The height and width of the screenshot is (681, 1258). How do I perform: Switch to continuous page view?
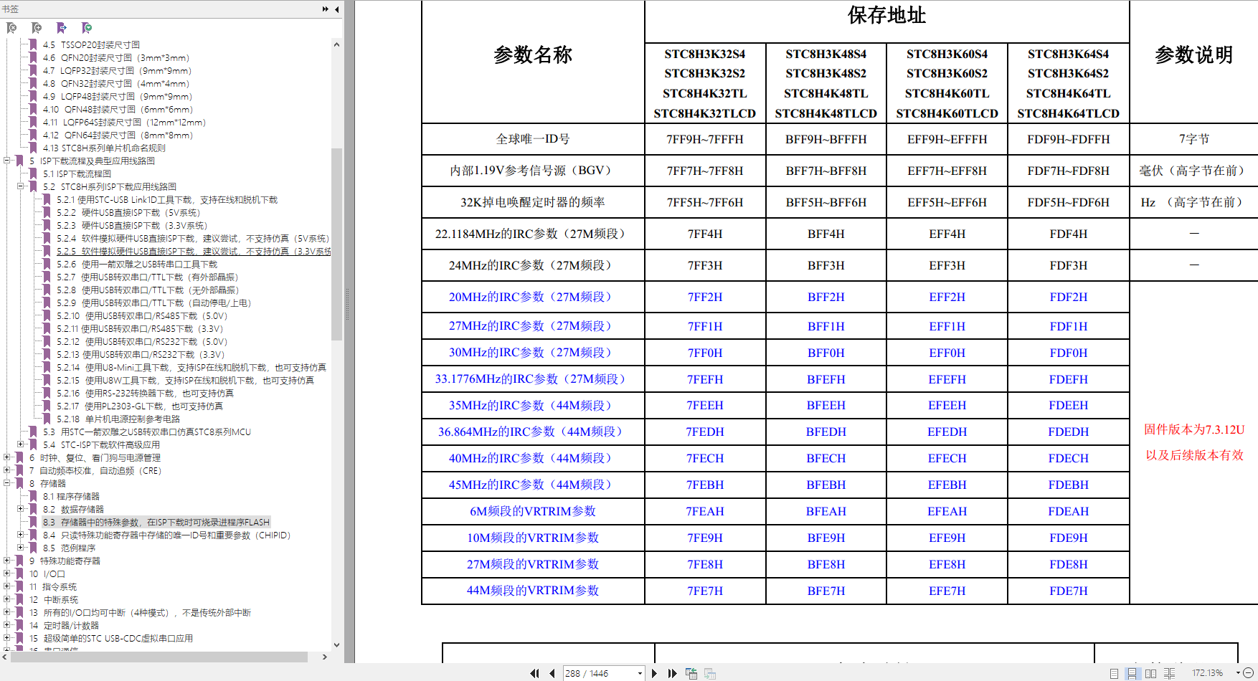click(1132, 673)
